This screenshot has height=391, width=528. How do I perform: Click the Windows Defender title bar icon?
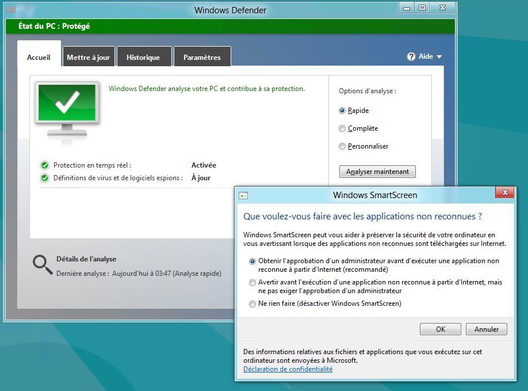(11, 9)
